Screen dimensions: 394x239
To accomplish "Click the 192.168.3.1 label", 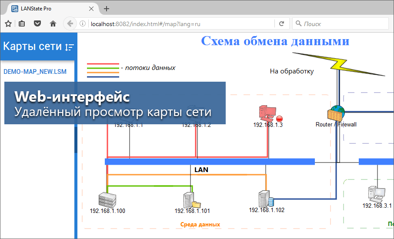I will pyautogui.click(x=377, y=206).
